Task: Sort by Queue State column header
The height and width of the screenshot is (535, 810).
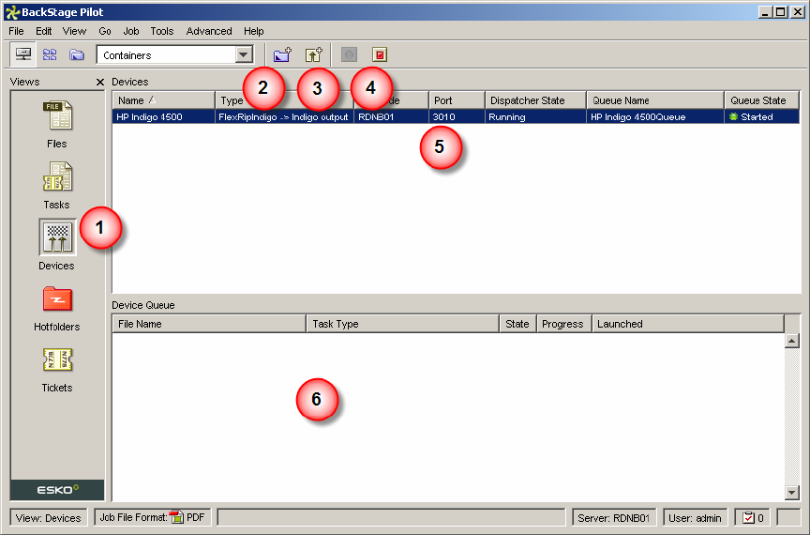Action: coord(762,100)
